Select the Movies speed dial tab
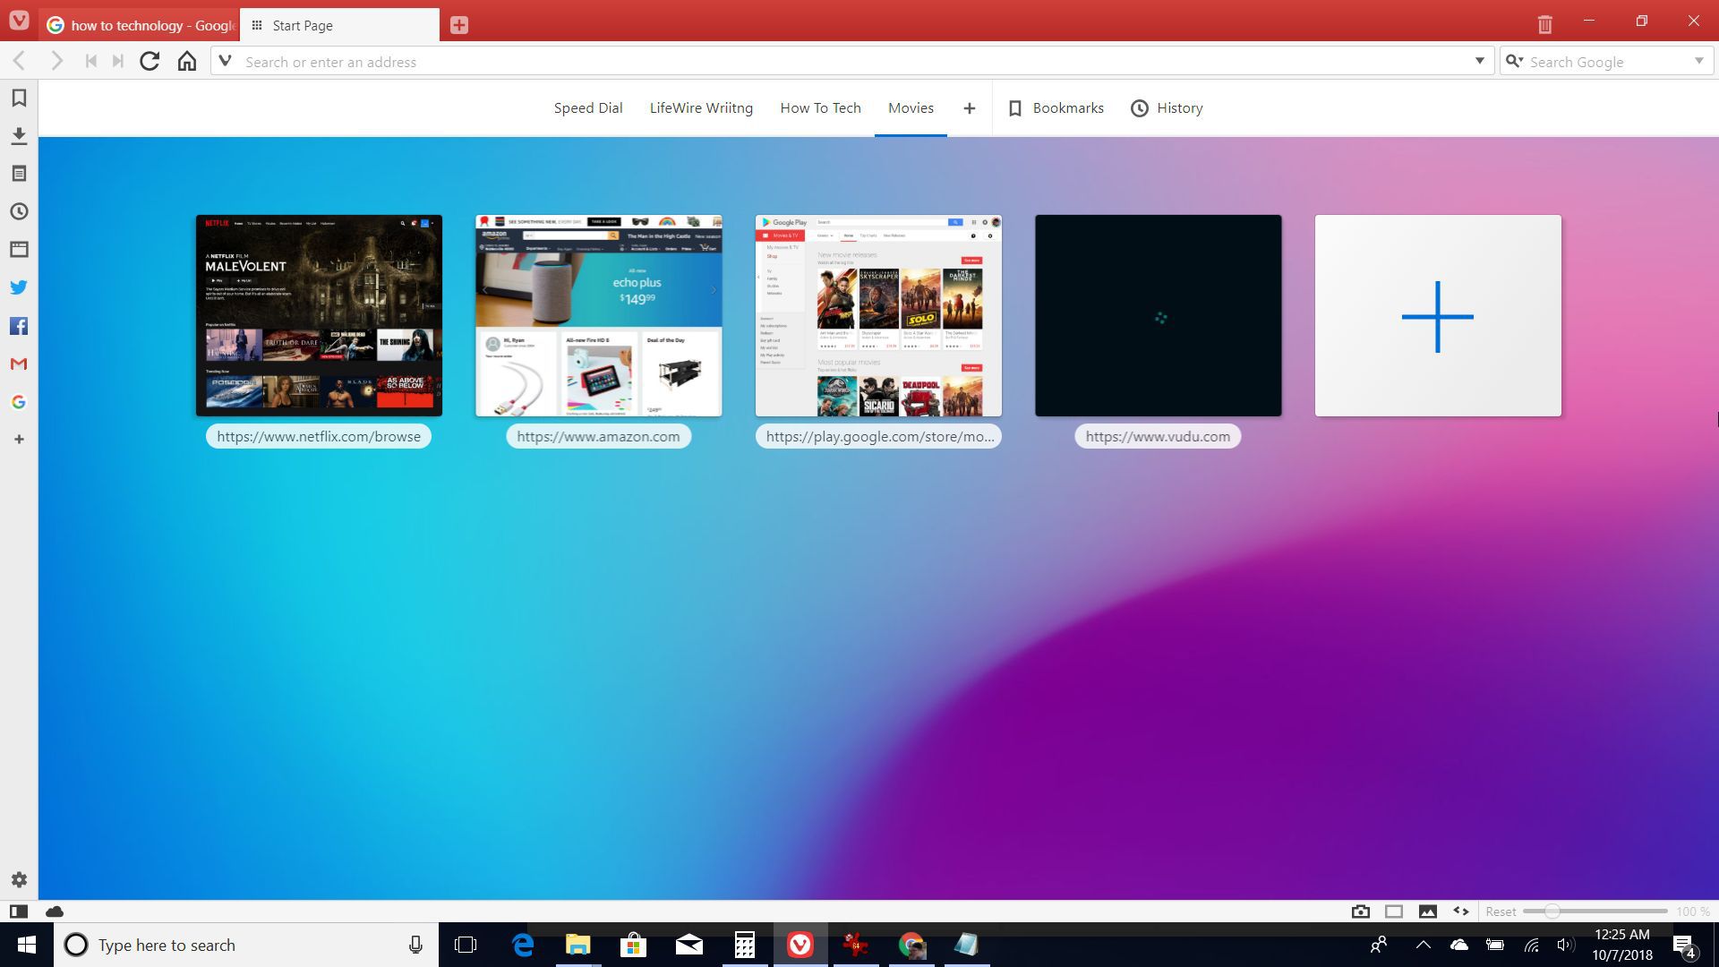1719x967 pixels. [911, 108]
